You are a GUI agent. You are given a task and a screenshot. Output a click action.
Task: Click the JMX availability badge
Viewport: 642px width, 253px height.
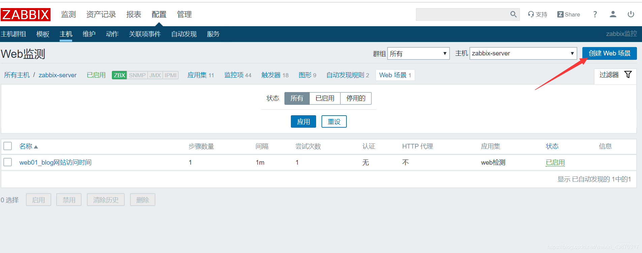pyautogui.click(x=155, y=75)
